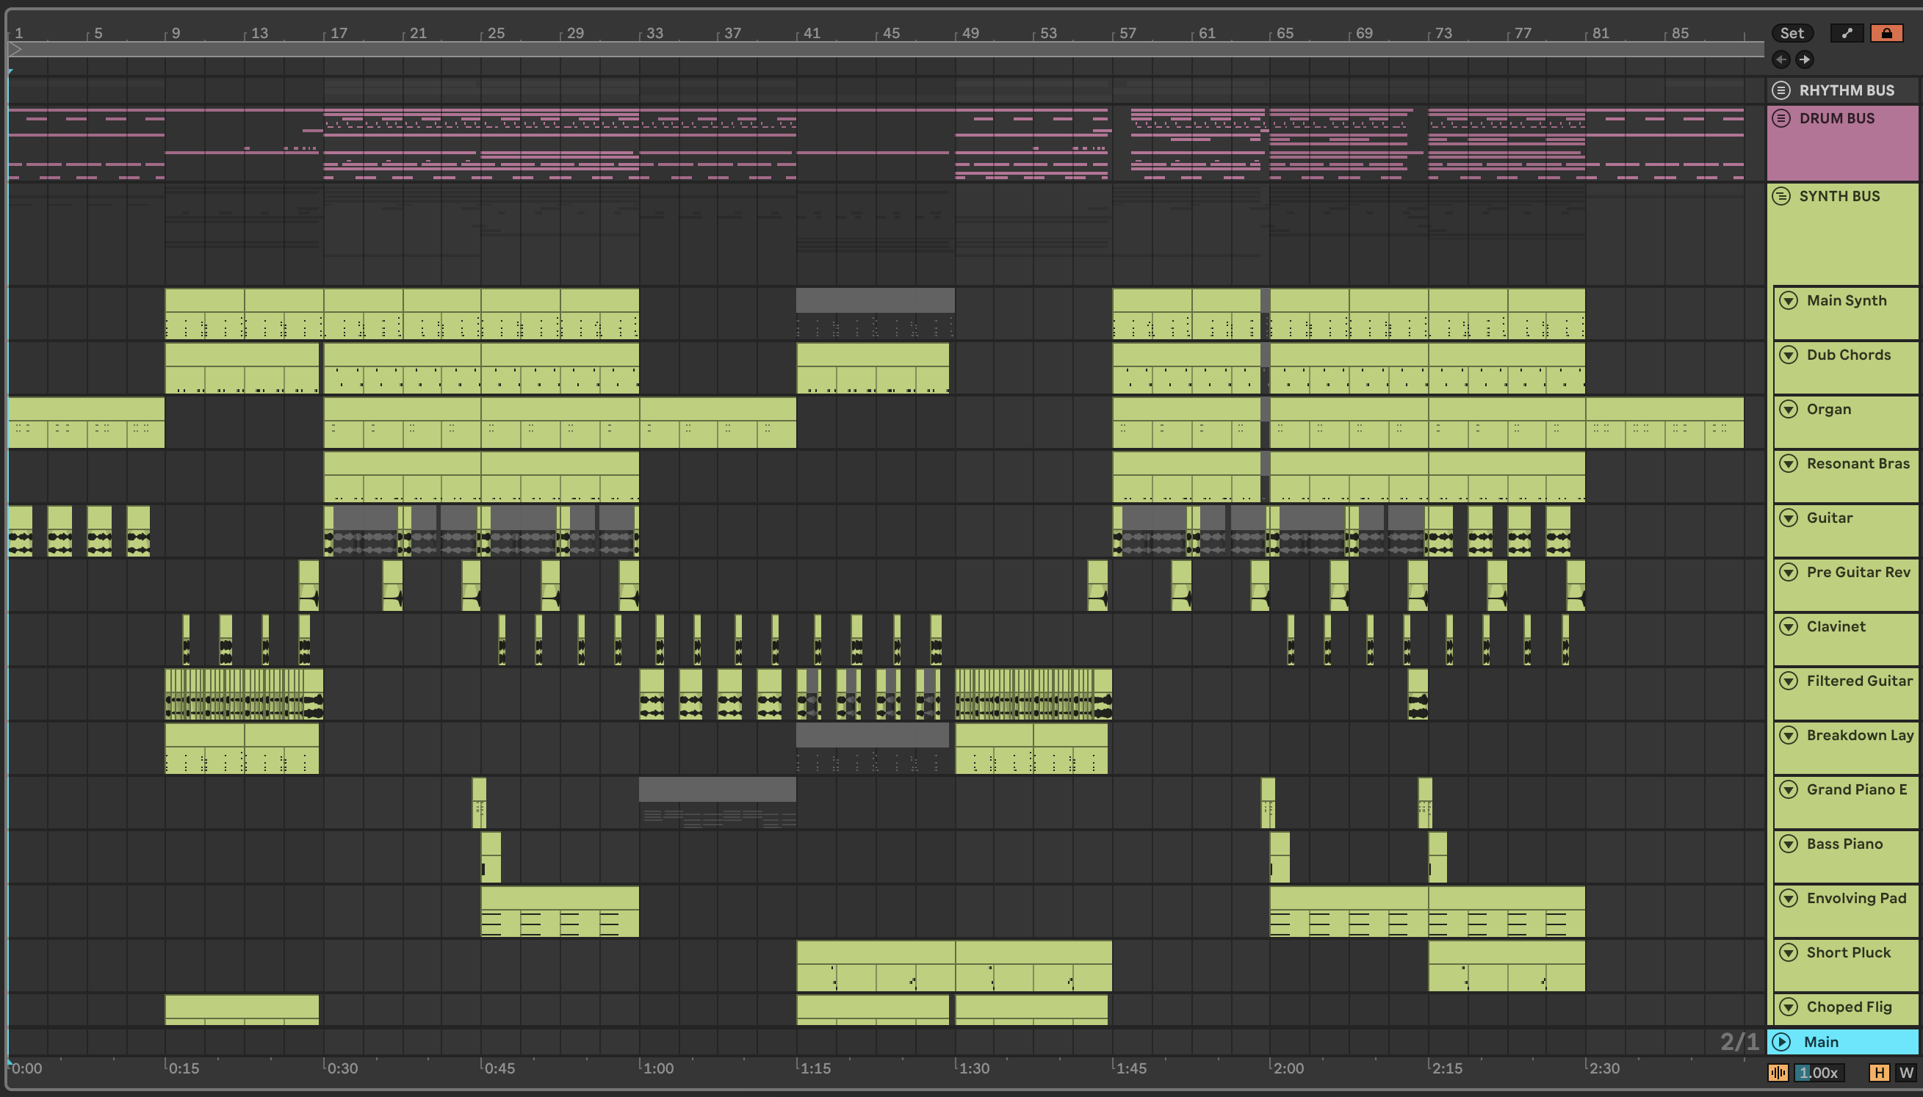Image resolution: width=1923 pixels, height=1097 pixels.
Task: Jump to next locator arrow
Action: [x=1804, y=59]
